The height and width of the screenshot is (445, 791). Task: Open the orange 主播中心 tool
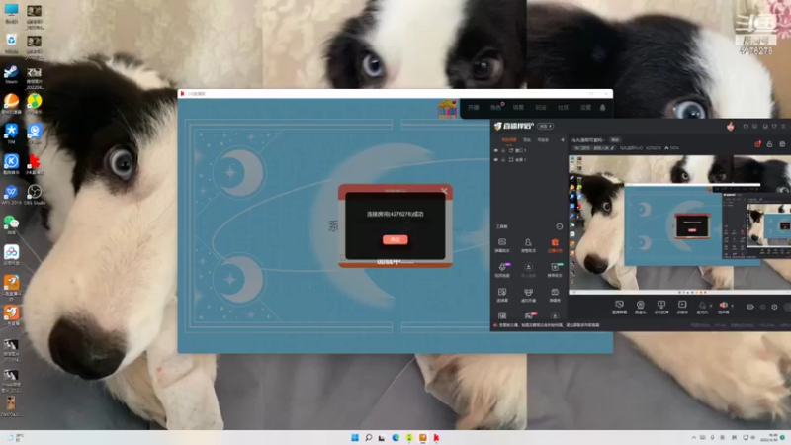coord(555,245)
